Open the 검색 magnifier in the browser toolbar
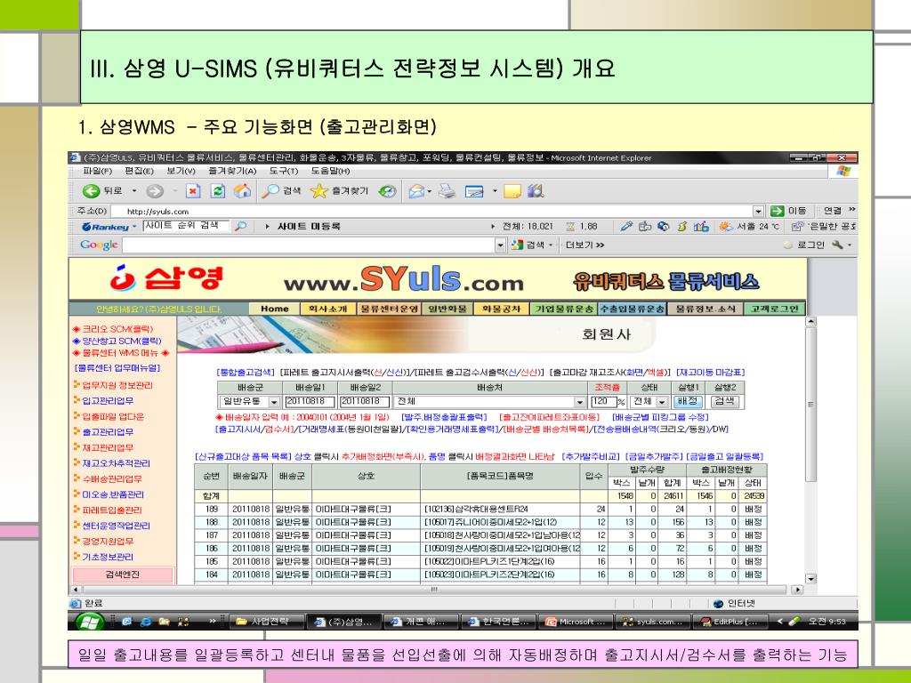The height and width of the screenshot is (683, 911). point(281,191)
